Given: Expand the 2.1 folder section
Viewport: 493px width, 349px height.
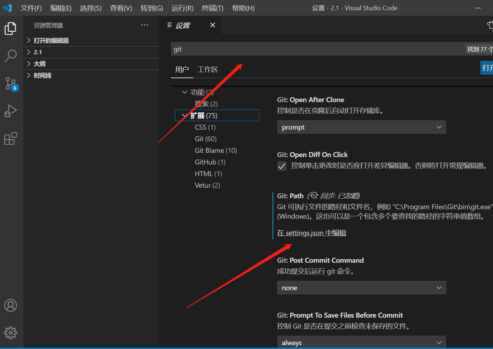Looking at the screenshot, I should [x=91, y=52].
